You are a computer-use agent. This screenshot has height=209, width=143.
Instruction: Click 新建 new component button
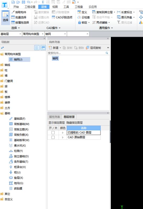tap(54, 48)
